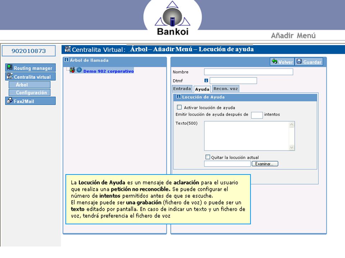Screen dimensions: 345x258
Task: Enable Activar locución de ayuda checkbox
Action: pyautogui.click(x=179, y=107)
